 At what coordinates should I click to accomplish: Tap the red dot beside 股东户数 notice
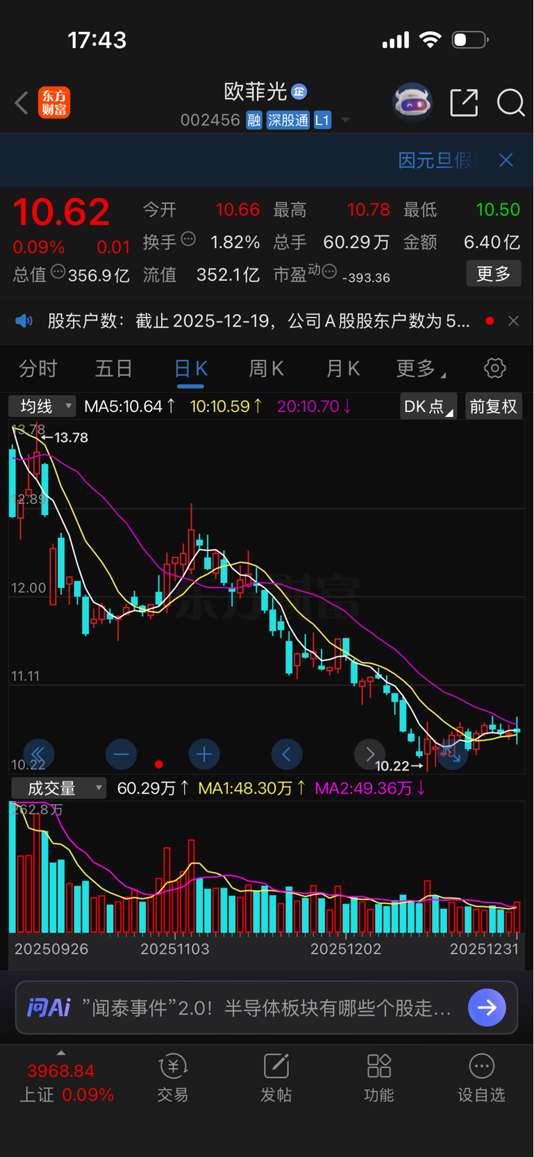point(490,320)
